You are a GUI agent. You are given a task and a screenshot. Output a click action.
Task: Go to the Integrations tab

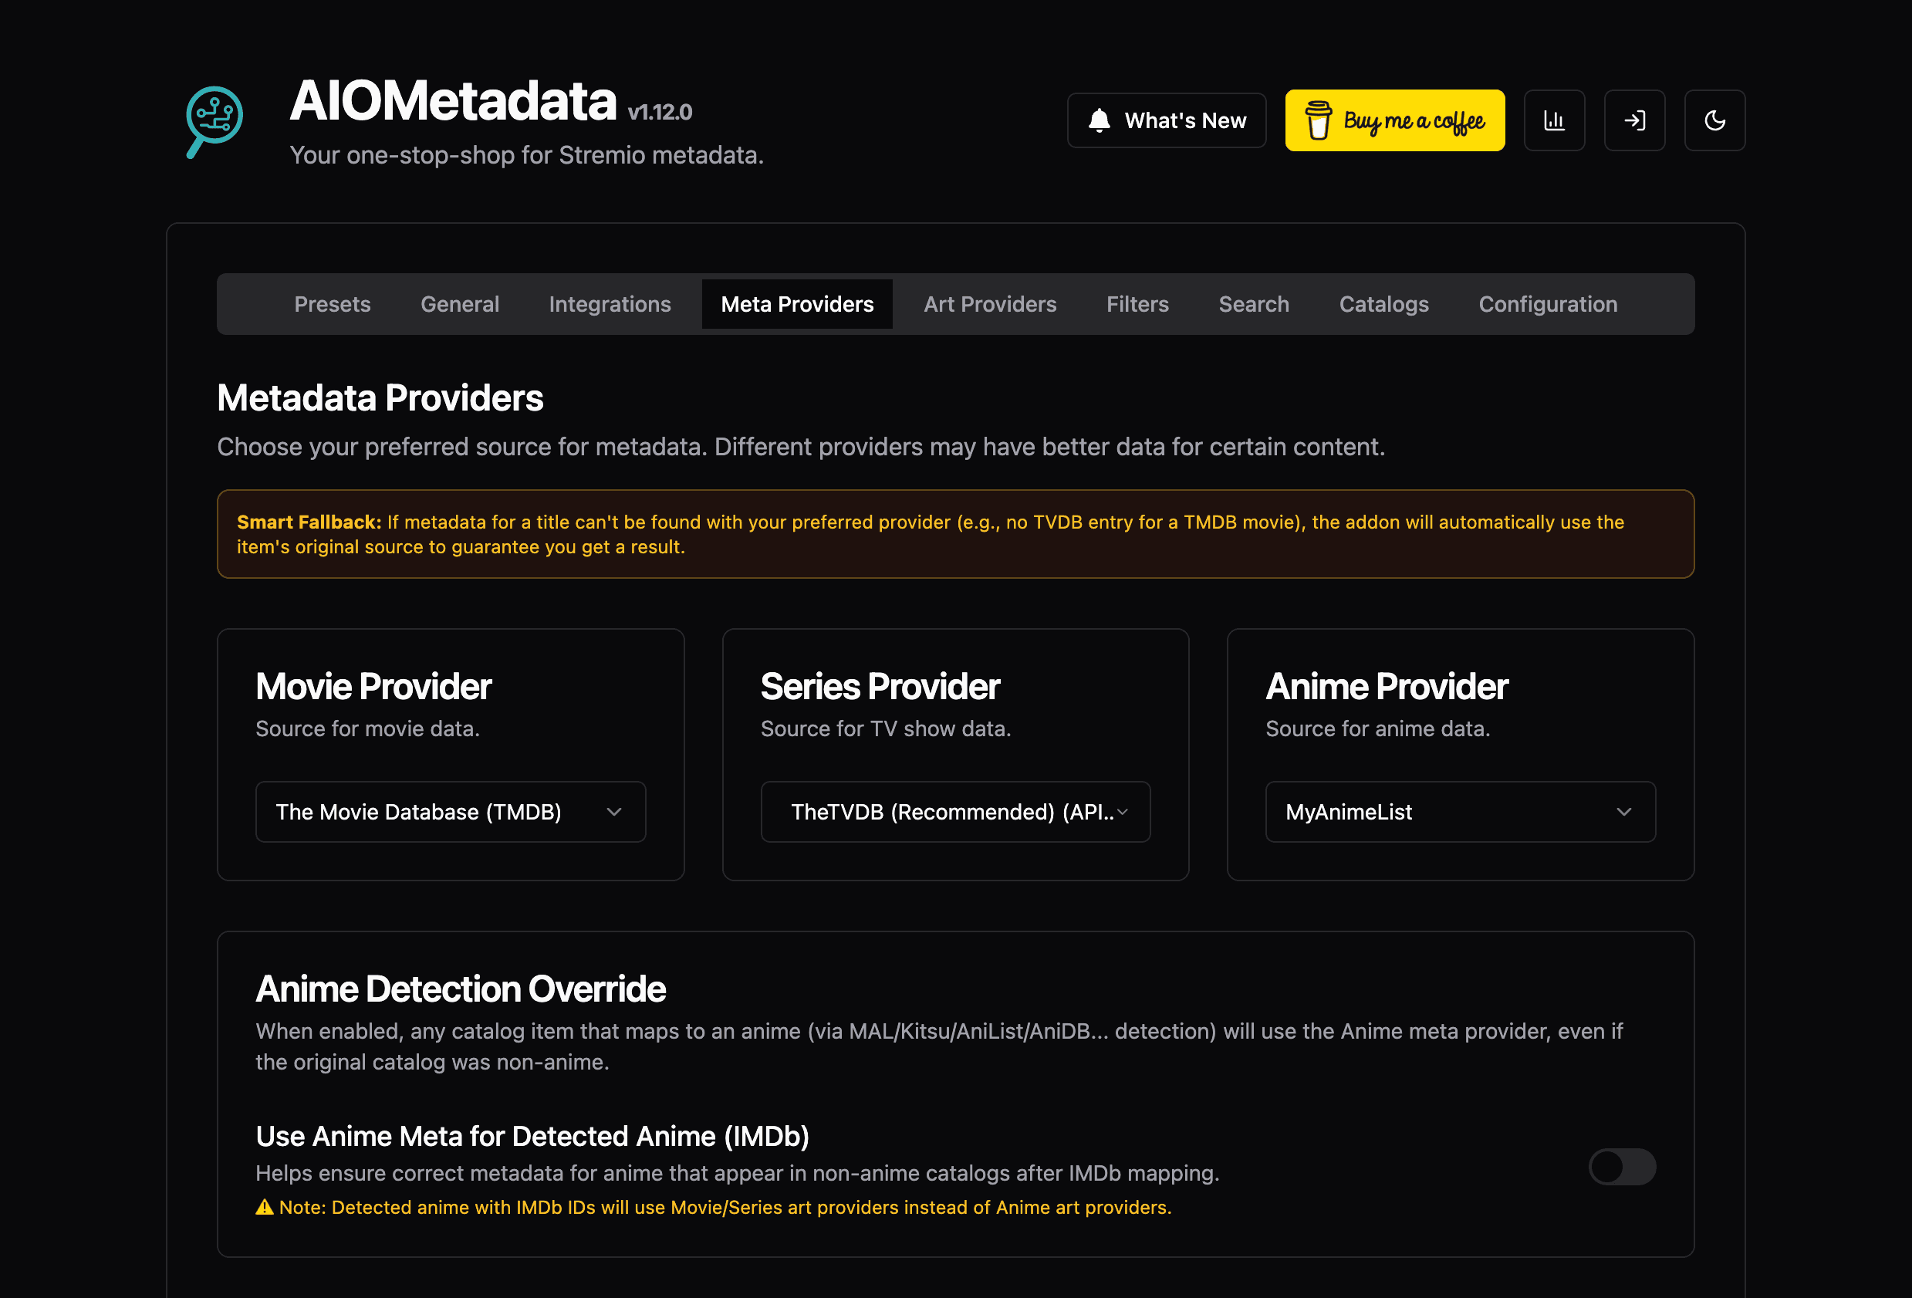pos(610,304)
